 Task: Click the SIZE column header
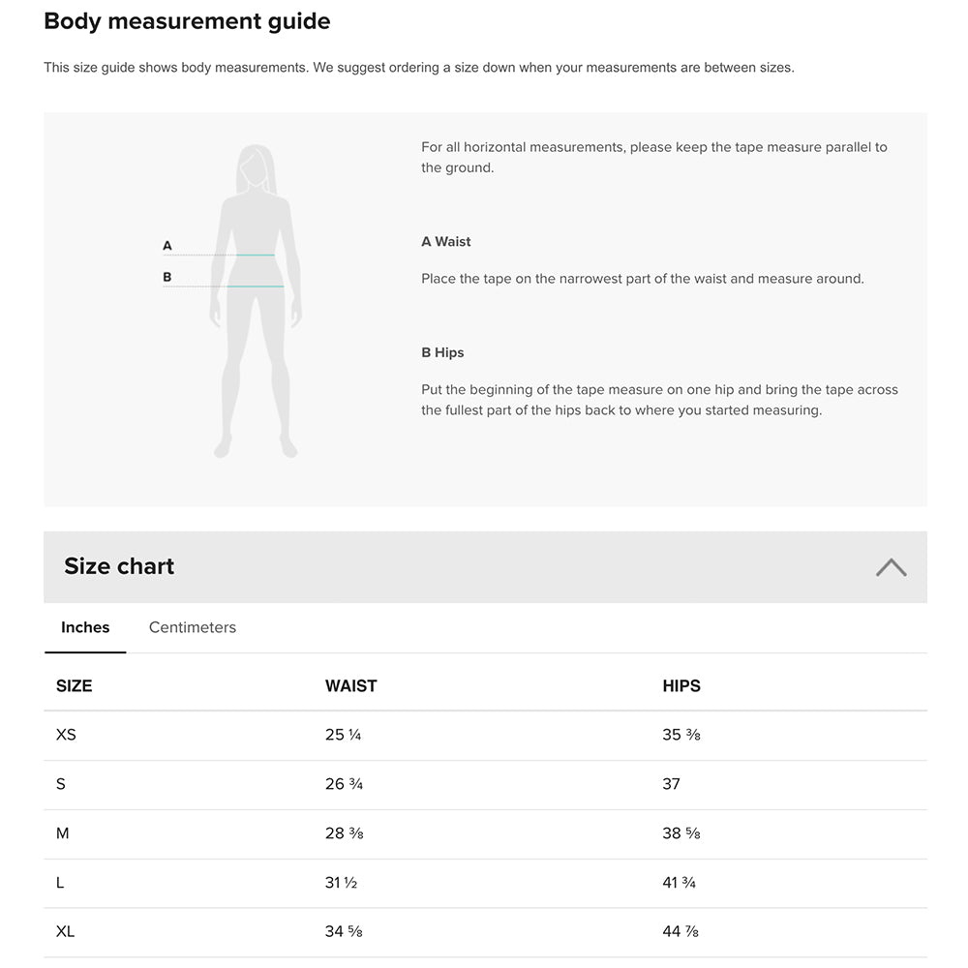[x=75, y=685]
